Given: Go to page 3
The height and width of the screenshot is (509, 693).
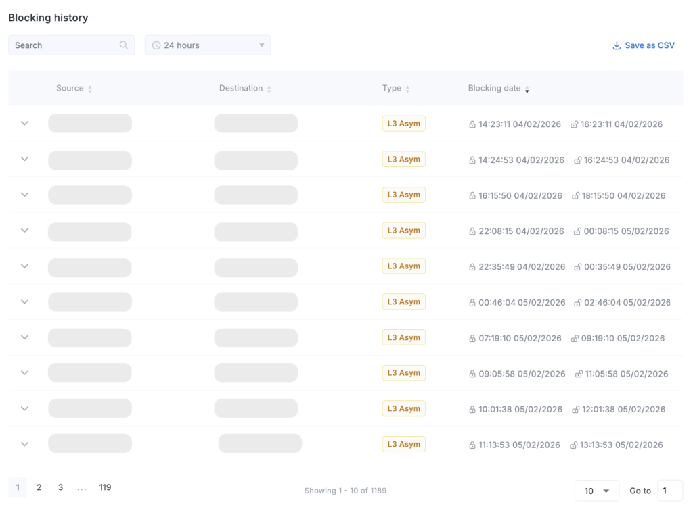Looking at the screenshot, I should tap(60, 487).
